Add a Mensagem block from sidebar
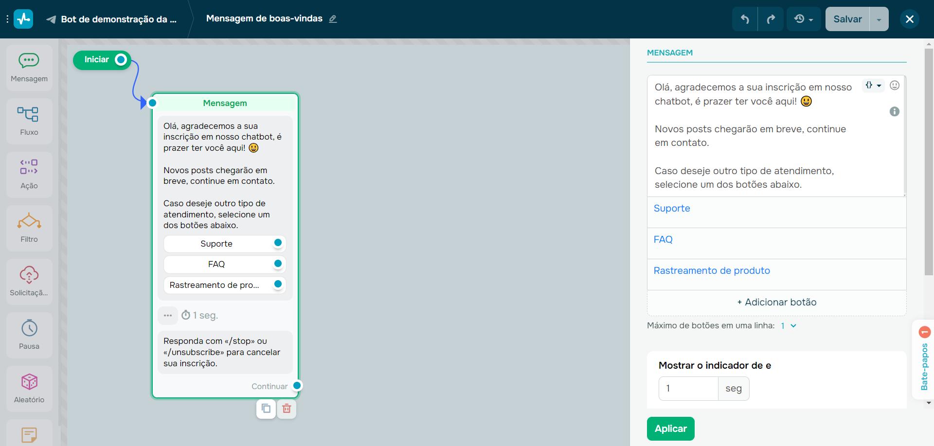Viewport: 934px width, 446px height. click(x=29, y=68)
